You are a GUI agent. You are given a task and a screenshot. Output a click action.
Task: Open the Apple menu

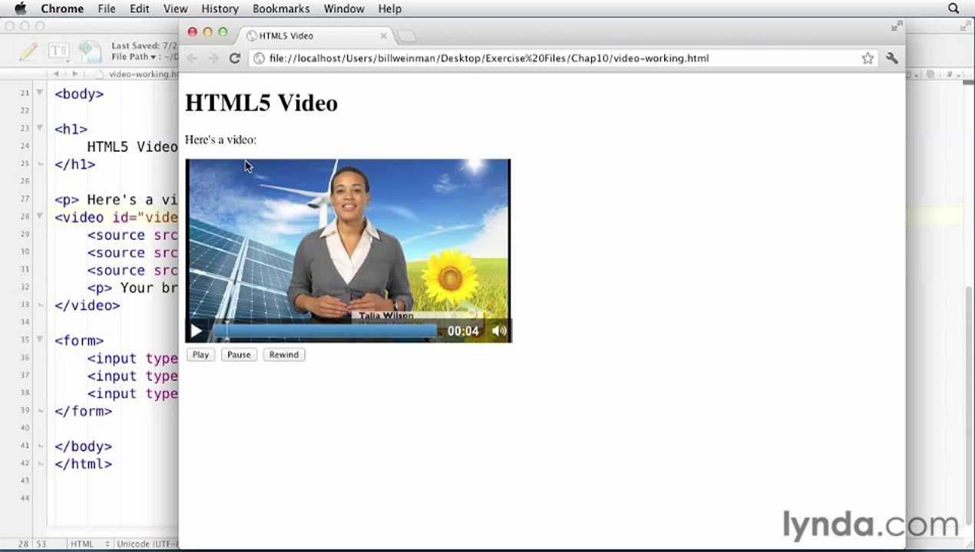[x=20, y=8]
